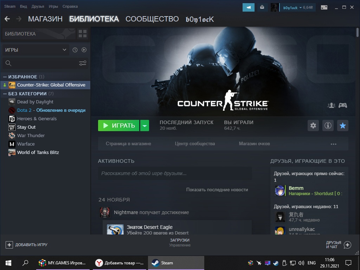Click ДОБАВИТЬ ИГРУ label
Screen dimensions: 360x270
[x=31, y=245]
